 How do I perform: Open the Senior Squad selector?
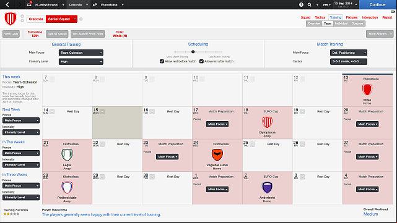pos(61,19)
